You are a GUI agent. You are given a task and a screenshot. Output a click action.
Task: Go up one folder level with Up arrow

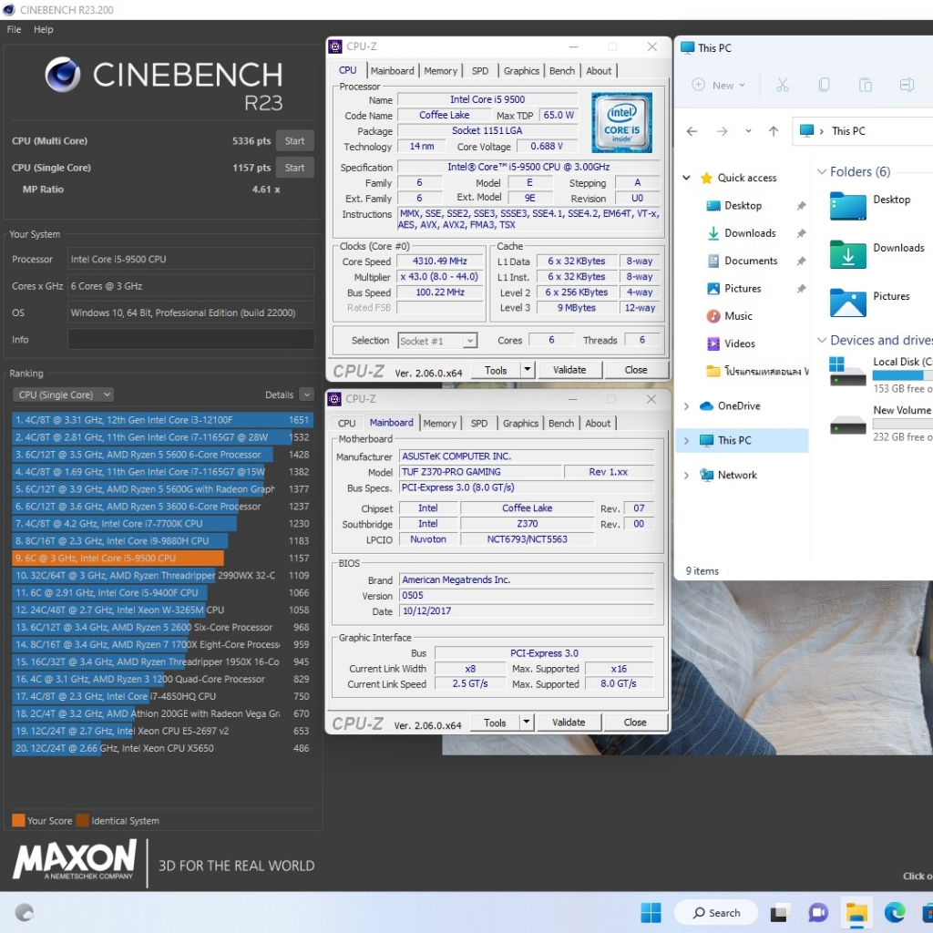click(774, 131)
